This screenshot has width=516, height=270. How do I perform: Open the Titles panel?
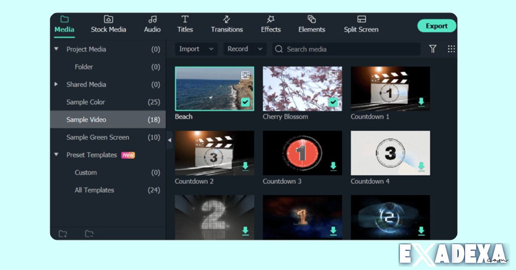click(185, 24)
